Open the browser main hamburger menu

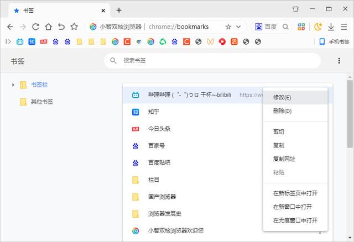pos(344,27)
